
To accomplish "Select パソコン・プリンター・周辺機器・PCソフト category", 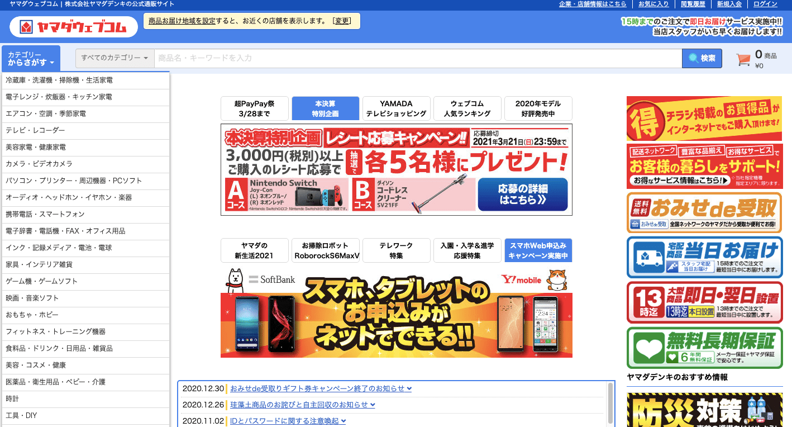I will click(86, 181).
